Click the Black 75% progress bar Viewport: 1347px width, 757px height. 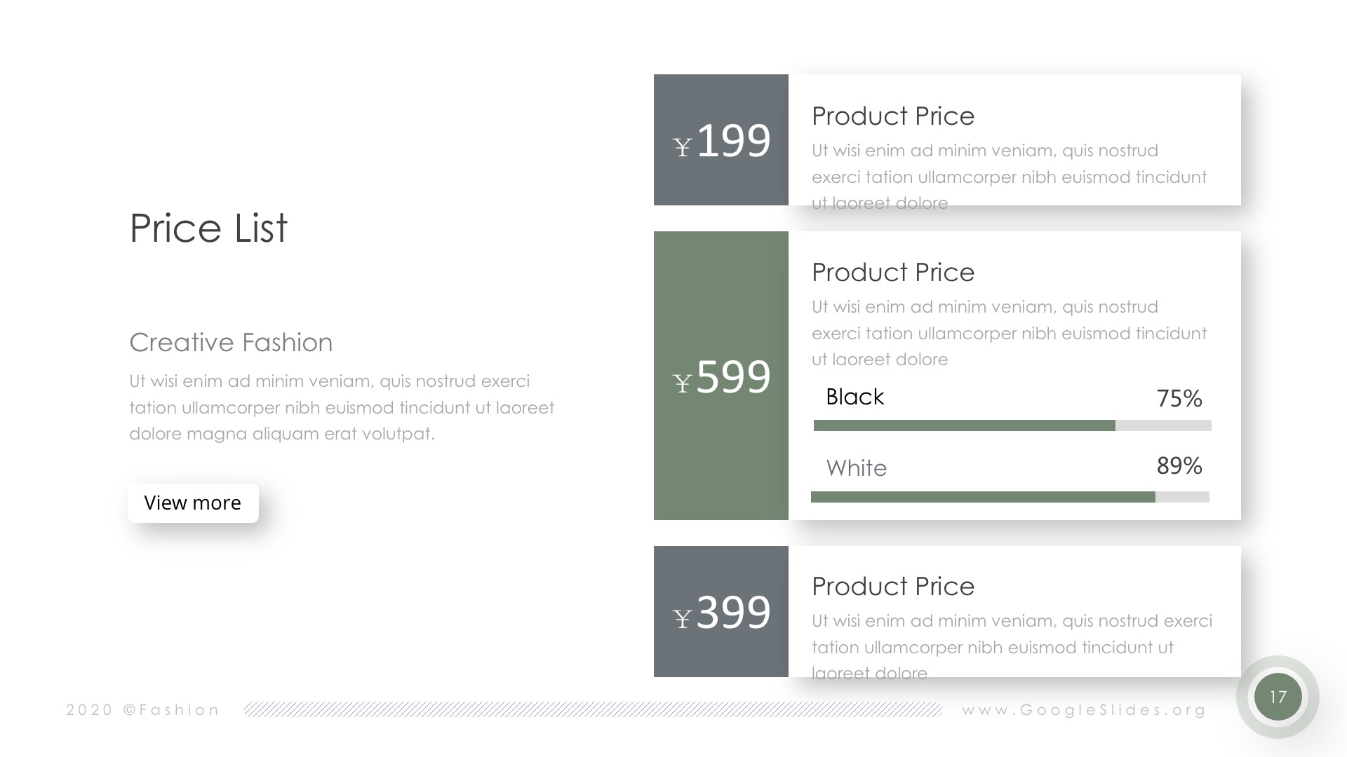[1012, 425]
